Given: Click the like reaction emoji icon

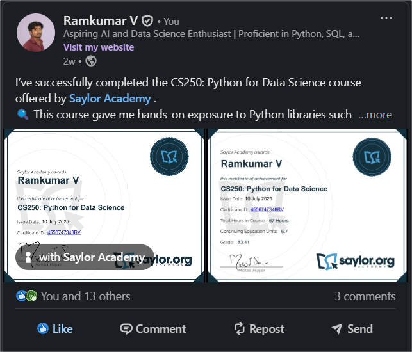Looking at the screenshot, I should tap(21, 296).
